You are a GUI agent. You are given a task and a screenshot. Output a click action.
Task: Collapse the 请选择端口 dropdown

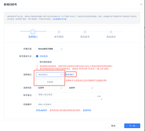click(50, 75)
